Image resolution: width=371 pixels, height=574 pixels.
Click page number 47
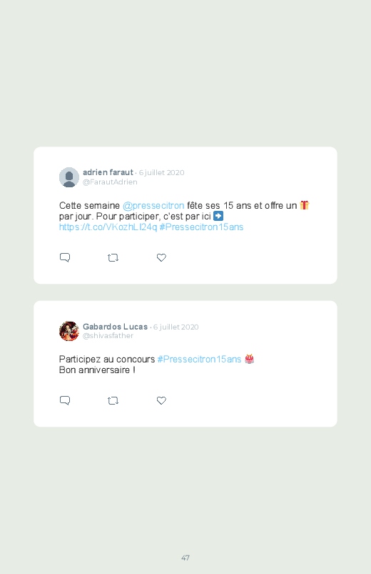click(x=185, y=558)
